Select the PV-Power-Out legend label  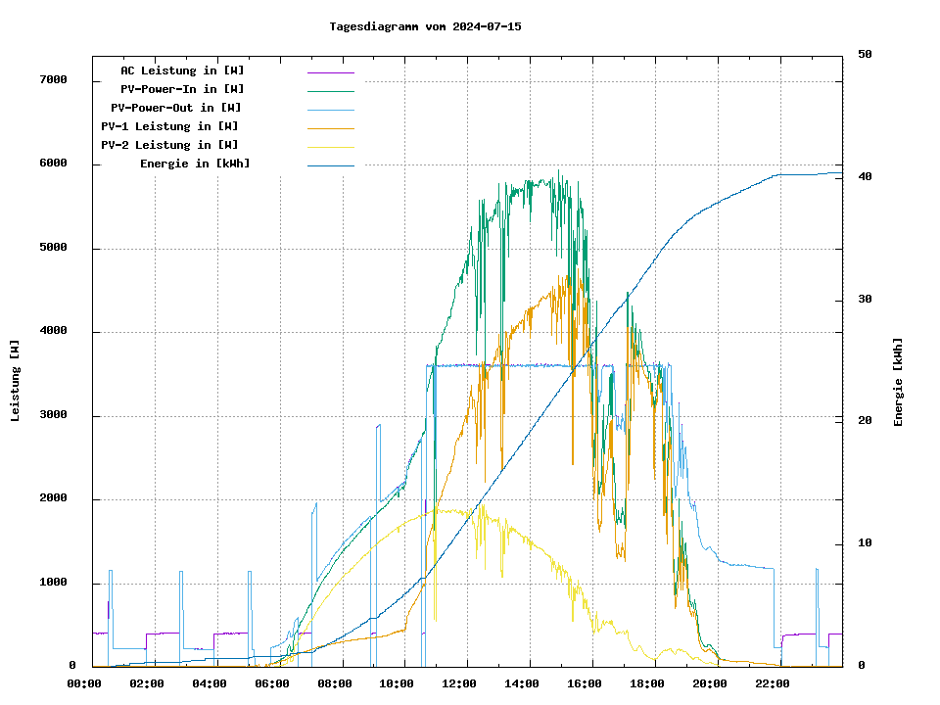click(175, 108)
